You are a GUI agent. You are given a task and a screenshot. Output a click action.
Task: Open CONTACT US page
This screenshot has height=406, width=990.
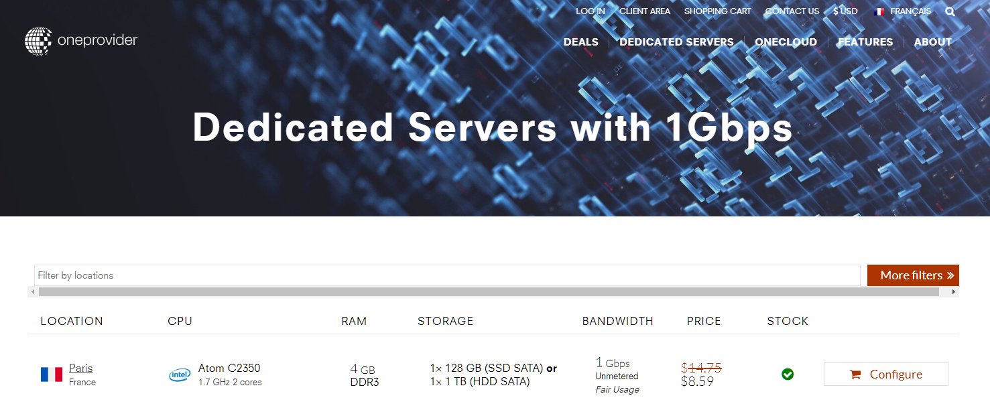[x=792, y=11]
